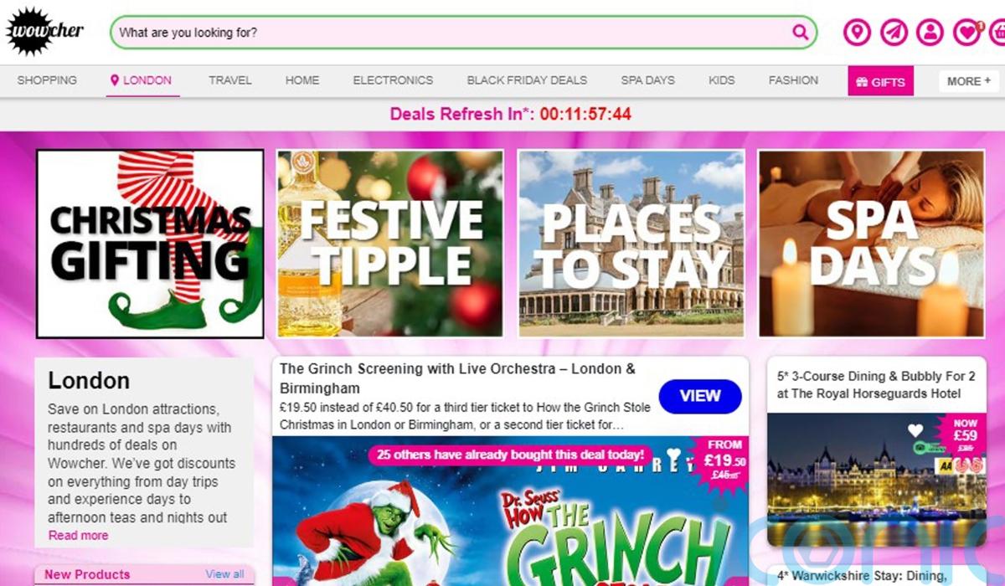Open the Christmas Gifting banner tile

[150, 244]
